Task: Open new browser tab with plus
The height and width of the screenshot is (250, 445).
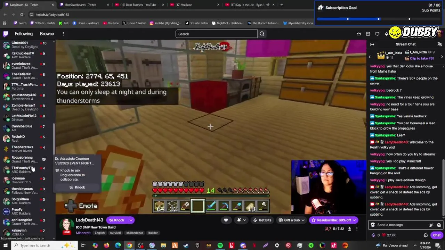Action: tap(282, 5)
